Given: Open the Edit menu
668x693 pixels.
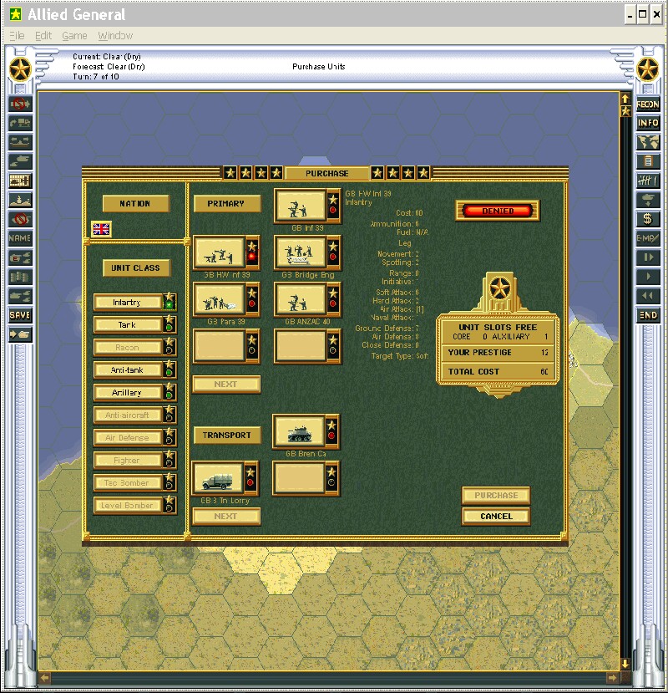Looking at the screenshot, I should click(43, 36).
